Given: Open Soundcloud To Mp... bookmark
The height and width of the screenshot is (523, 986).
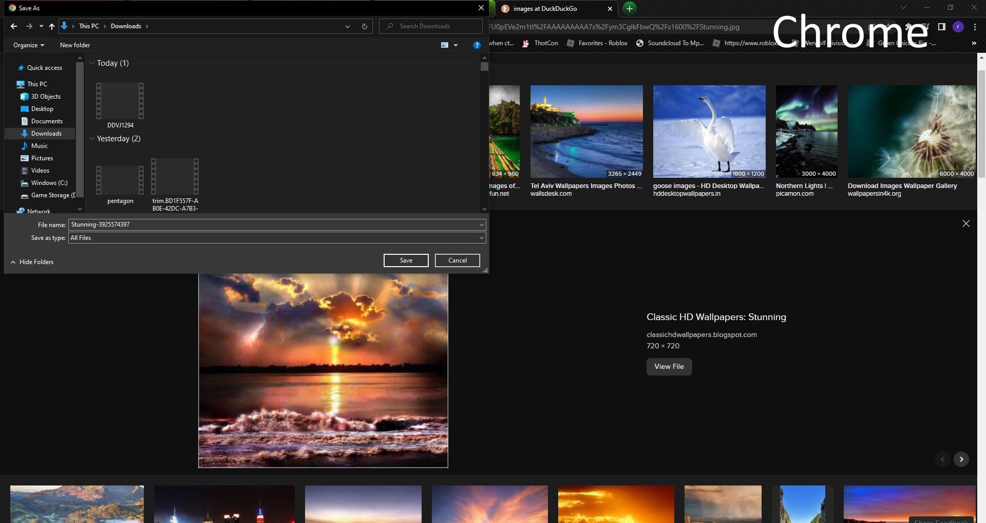Looking at the screenshot, I should coord(670,43).
